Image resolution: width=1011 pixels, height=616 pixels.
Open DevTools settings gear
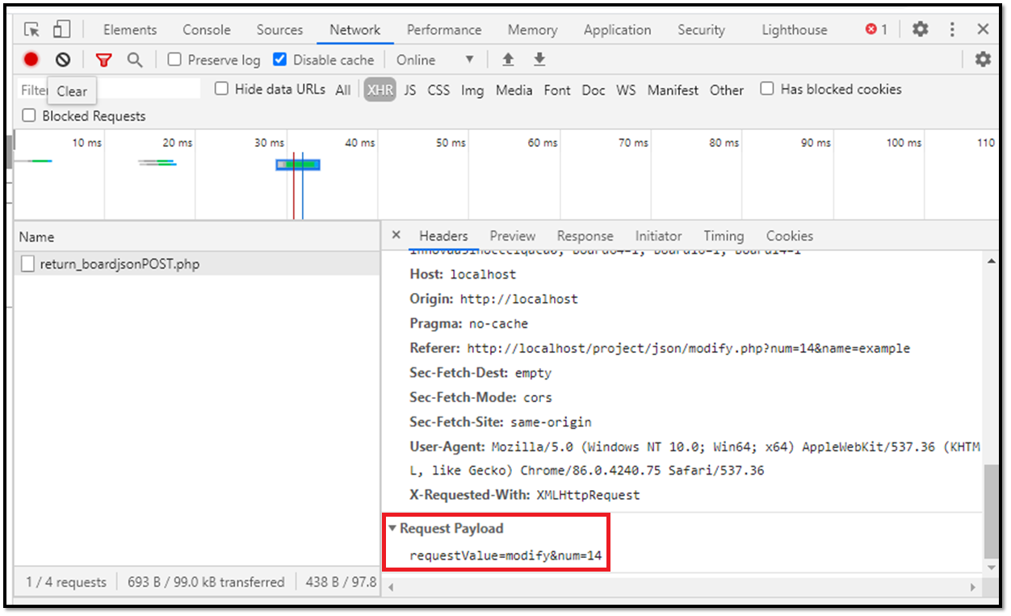pyautogui.click(x=921, y=30)
